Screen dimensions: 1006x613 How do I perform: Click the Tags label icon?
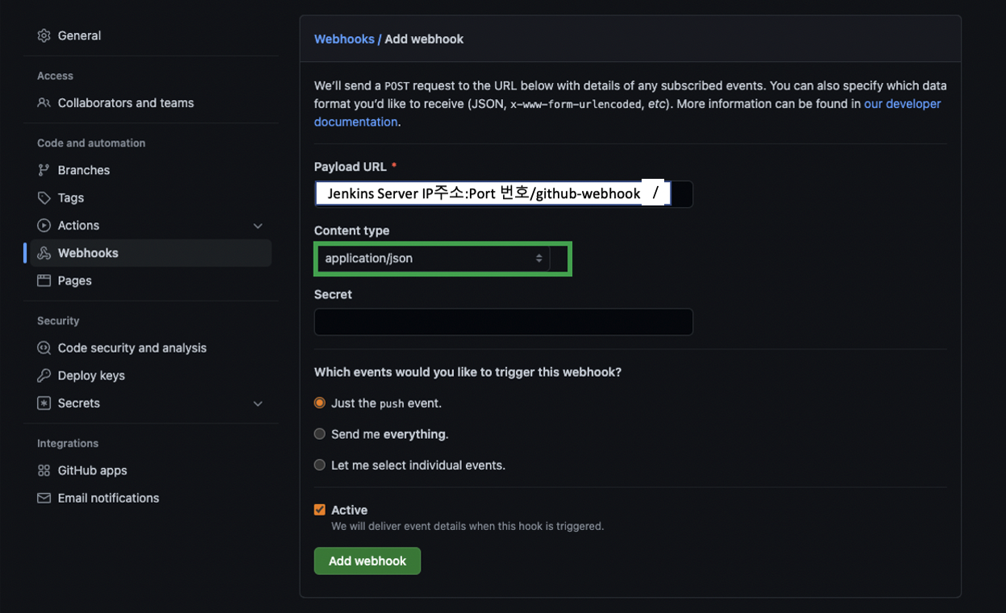click(x=44, y=197)
